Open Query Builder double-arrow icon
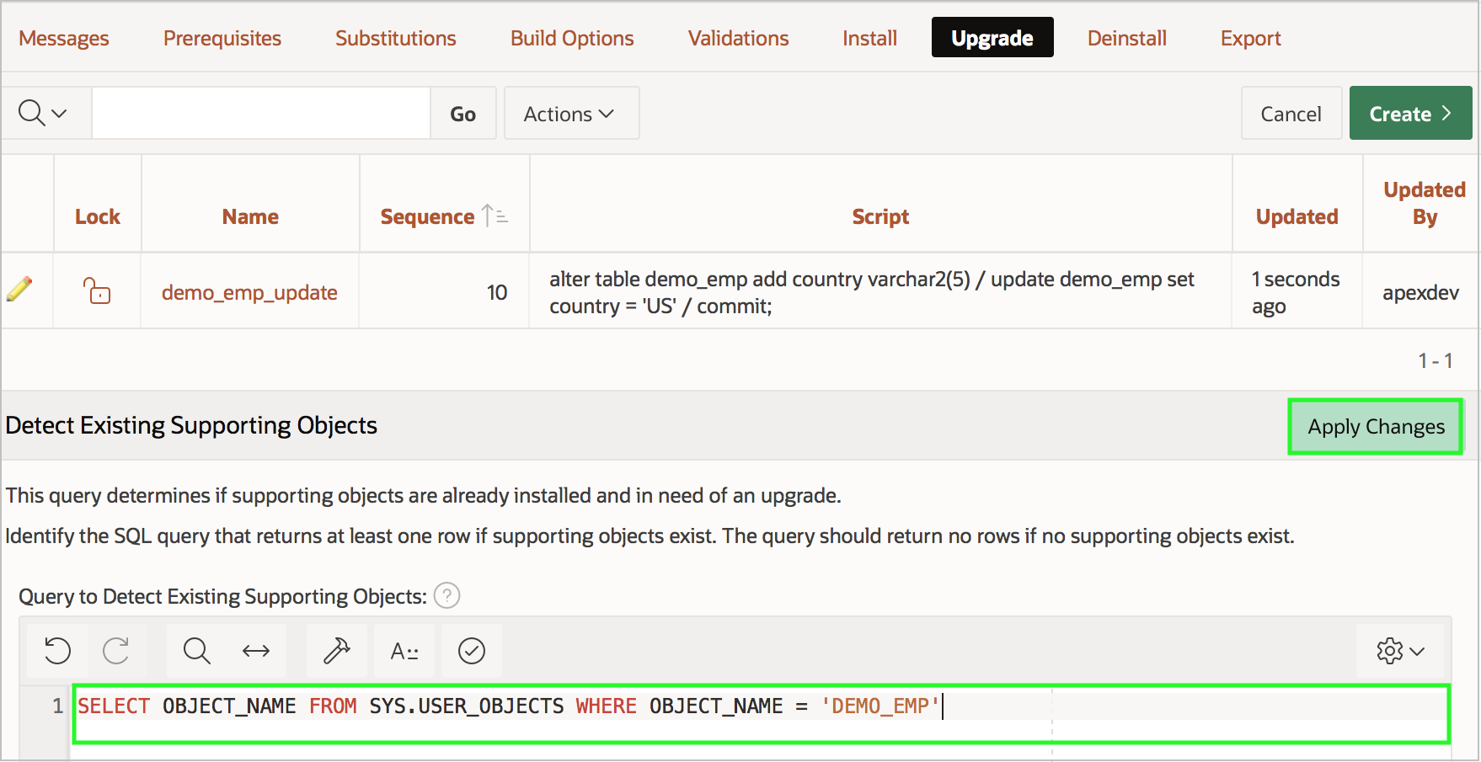Screen dimensions: 1481x762 point(256,651)
